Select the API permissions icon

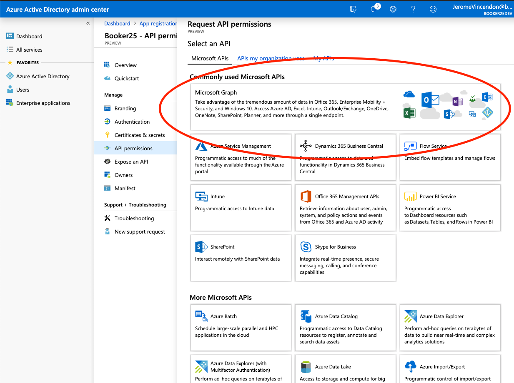pyautogui.click(x=108, y=148)
